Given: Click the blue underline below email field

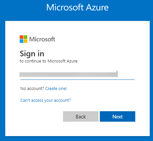Looking at the screenshot, I should pos(77,80).
